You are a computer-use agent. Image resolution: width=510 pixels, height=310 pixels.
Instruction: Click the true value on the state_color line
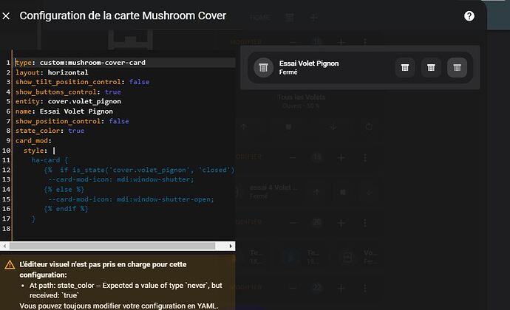(76, 131)
